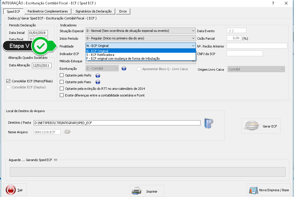Click info icon next to Optante pelo Paes

[98, 82]
